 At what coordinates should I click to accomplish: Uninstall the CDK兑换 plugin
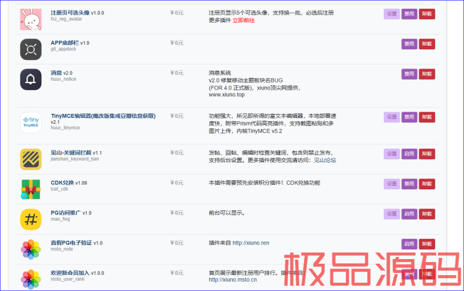[427, 184]
